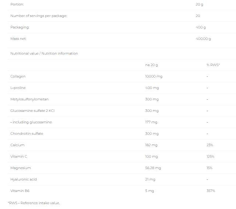Select the 125% Vitamin C percentage

click(x=211, y=157)
